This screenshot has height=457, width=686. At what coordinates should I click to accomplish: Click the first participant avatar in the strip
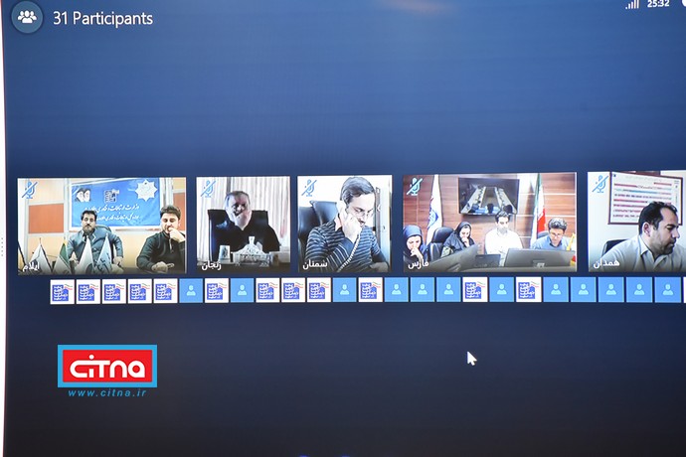(62, 291)
